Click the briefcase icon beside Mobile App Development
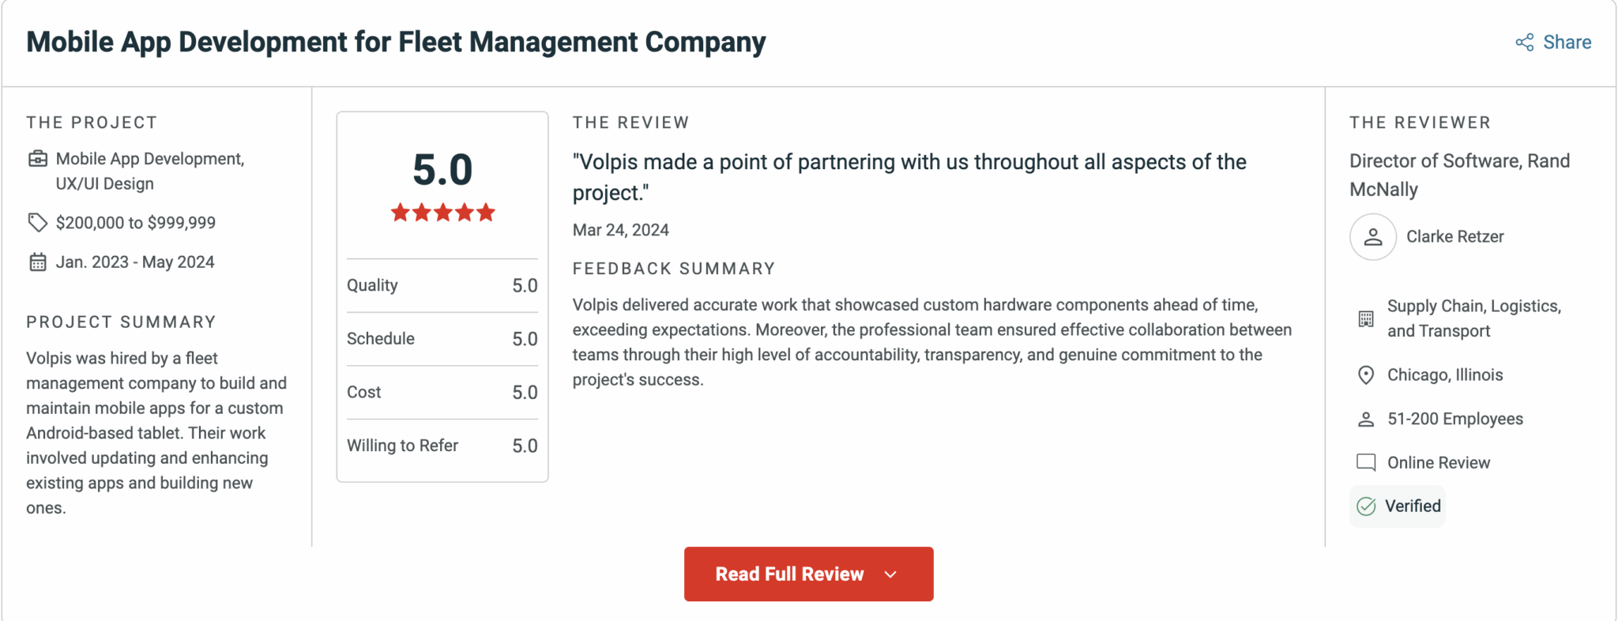This screenshot has height=621, width=1618. (38, 159)
